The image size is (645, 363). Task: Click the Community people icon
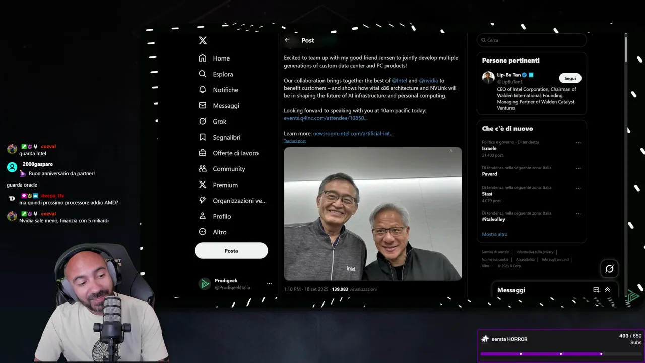(x=203, y=169)
